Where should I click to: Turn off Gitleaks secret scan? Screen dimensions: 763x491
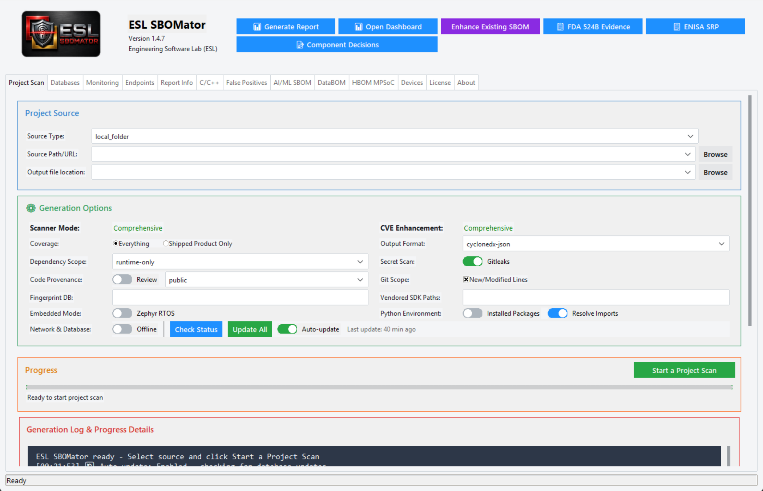tap(472, 262)
